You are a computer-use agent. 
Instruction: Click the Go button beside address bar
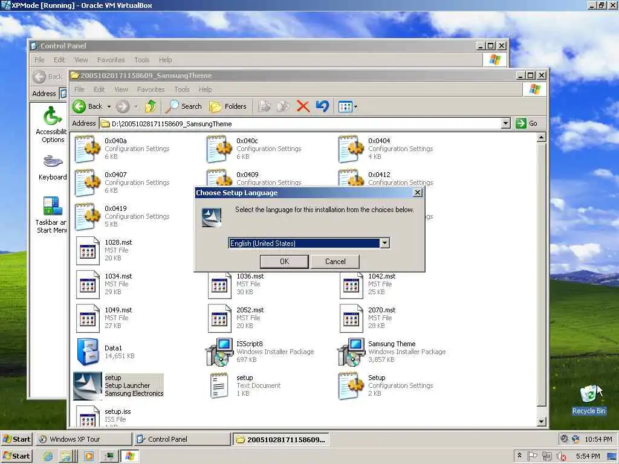pos(527,123)
